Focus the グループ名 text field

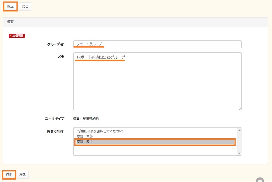point(157,44)
